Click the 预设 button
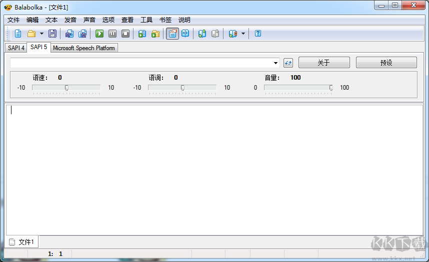429x262 pixels. click(x=386, y=63)
